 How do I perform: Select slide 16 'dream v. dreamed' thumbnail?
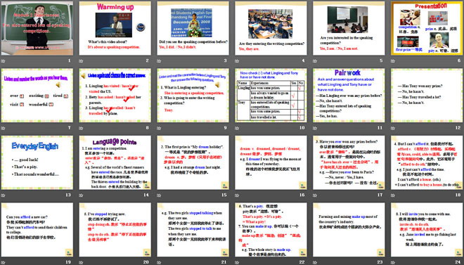271,162
